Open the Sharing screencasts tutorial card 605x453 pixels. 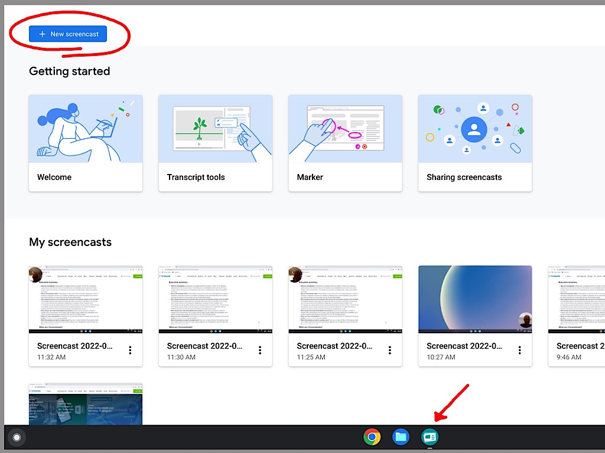click(475, 143)
